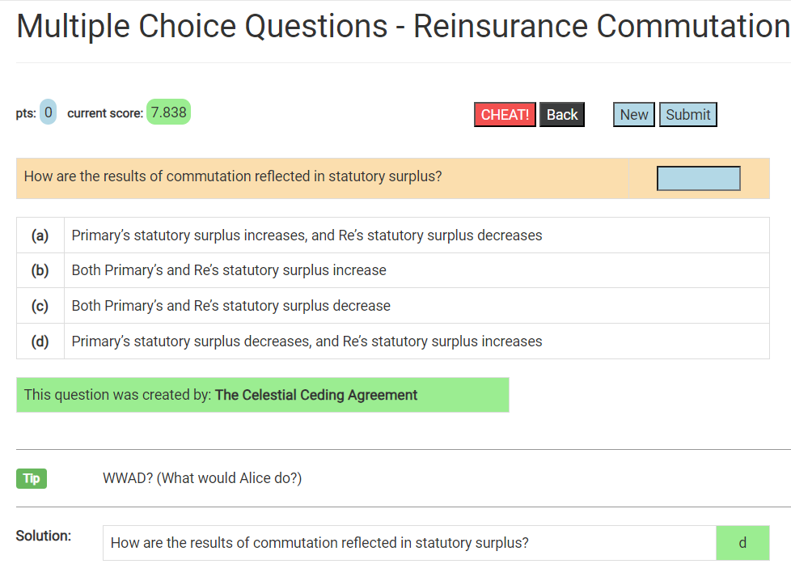Click the New question button
Image resolution: width=791 pixels, height=564 pixels.
633,115
